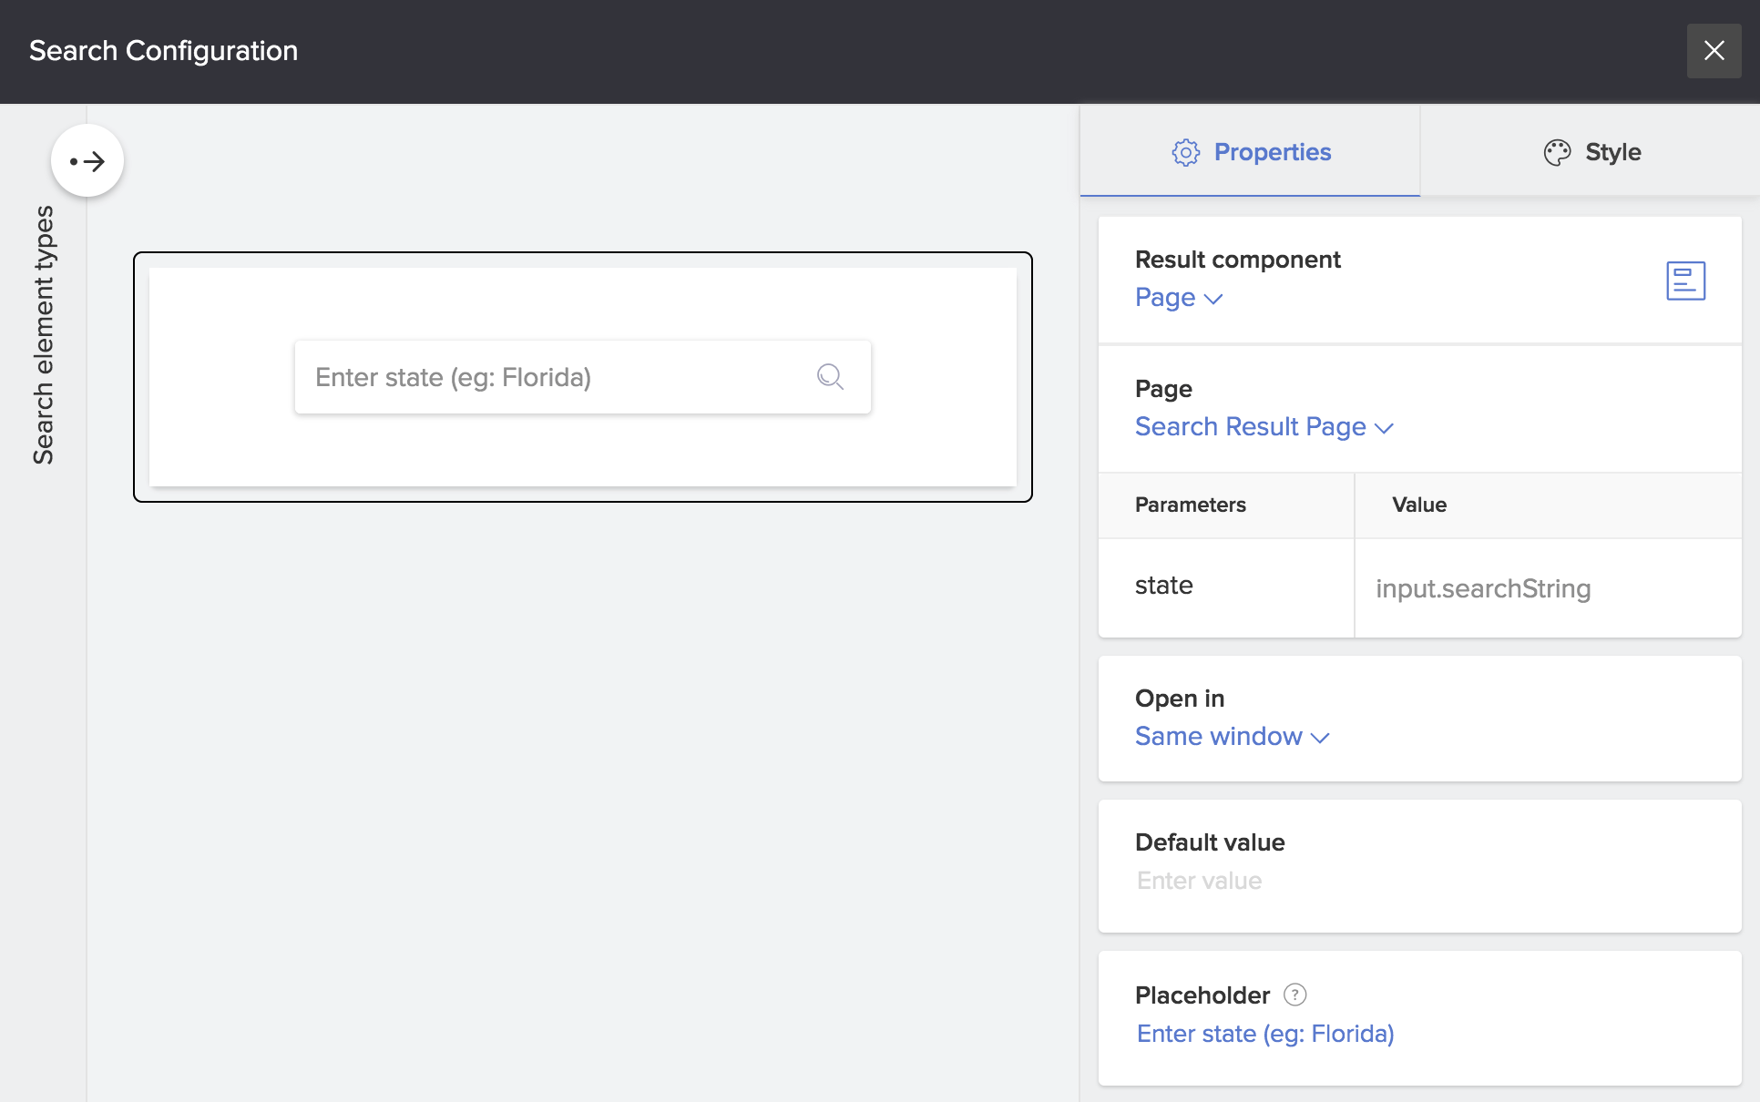Click the Parameters column header

(1190, 505)
